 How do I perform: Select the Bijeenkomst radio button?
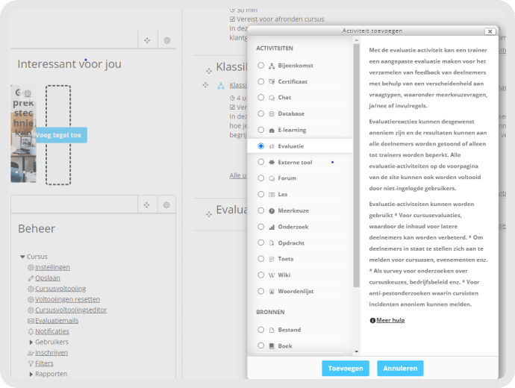click(x=260, y=66)
